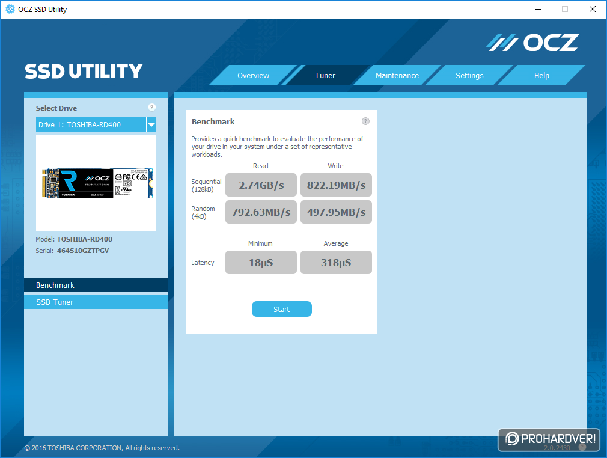This screenshot has height=458, width=607.
Task: Select Drive 1: TOSHIBA-RD400 in combo box
Action: [x=91, y=124]
